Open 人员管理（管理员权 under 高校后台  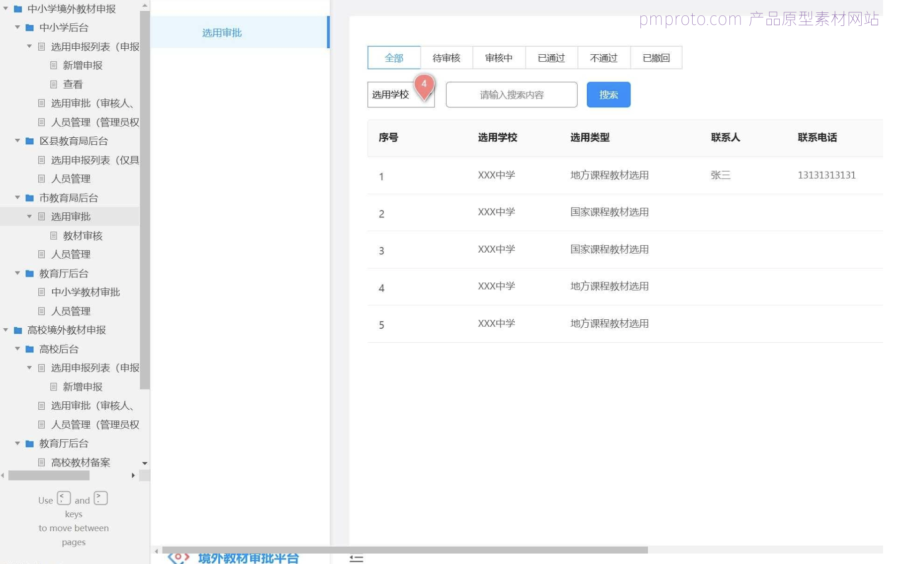tap(95, 424)
